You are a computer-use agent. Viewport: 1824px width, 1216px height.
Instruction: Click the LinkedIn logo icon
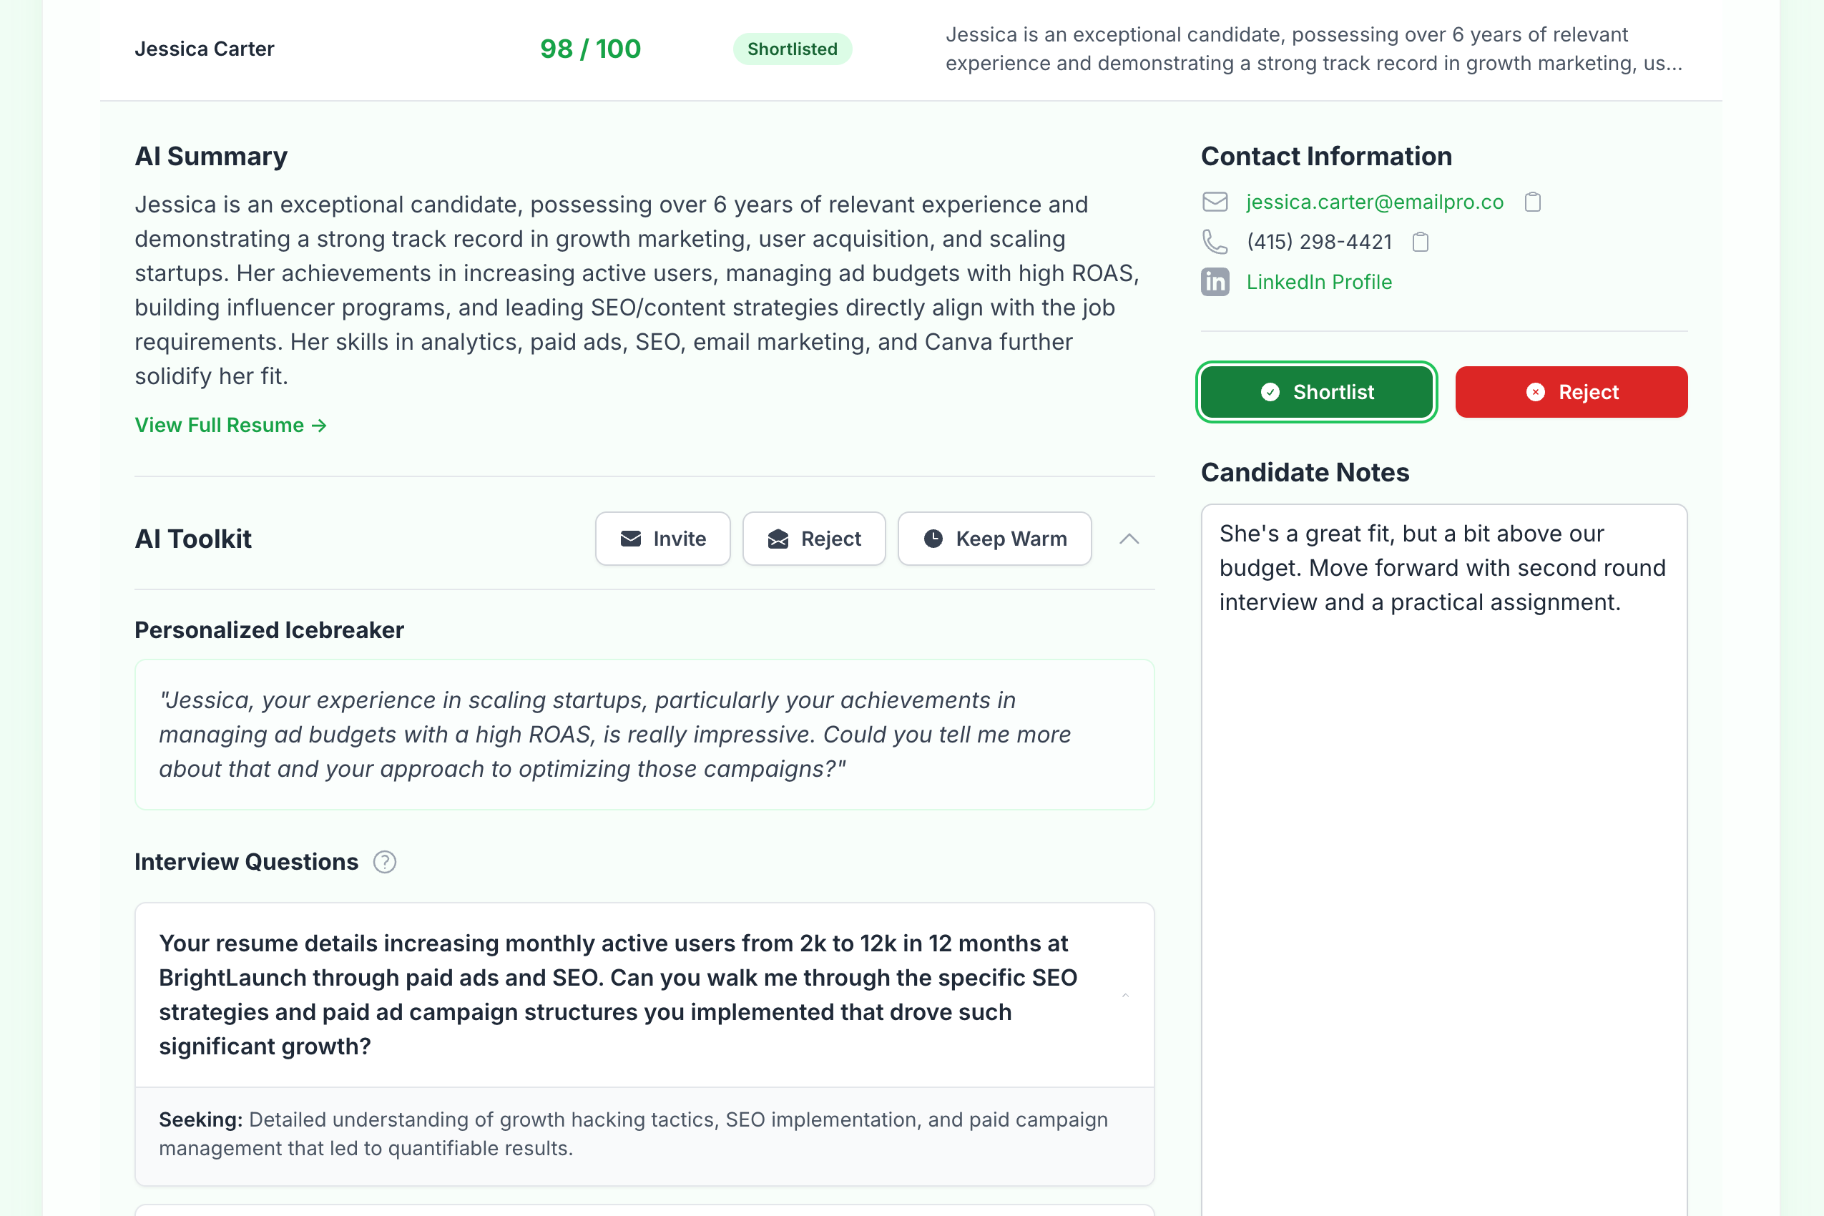[1215, 283]
